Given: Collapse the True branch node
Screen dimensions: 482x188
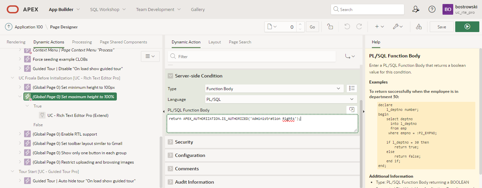Looking at the screenshot, I should pyautogui.click(x=27, y=106).
